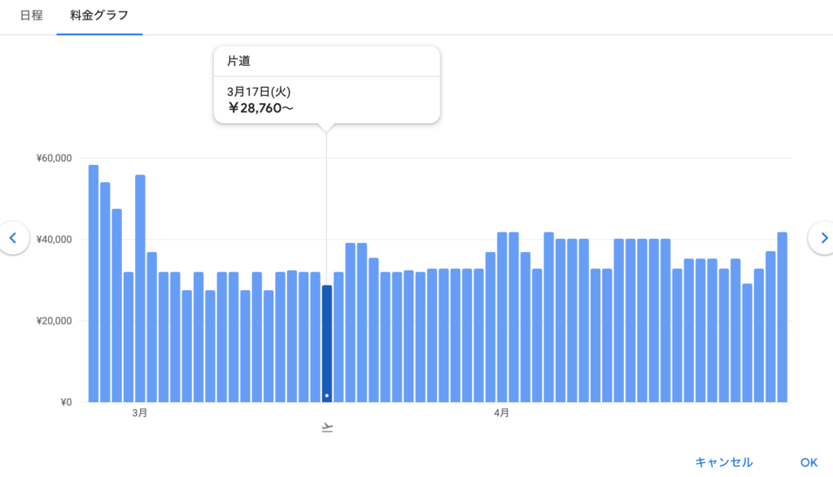Click the white dot on the highlighted bar
The width and height of the screenshot is (833, 477).
[327, 396]
